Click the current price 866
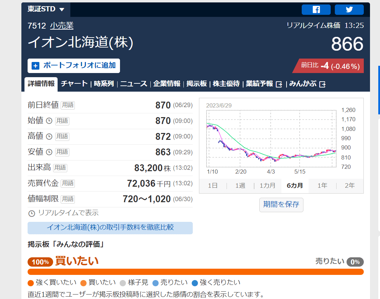380x299 pixels. 347,44
